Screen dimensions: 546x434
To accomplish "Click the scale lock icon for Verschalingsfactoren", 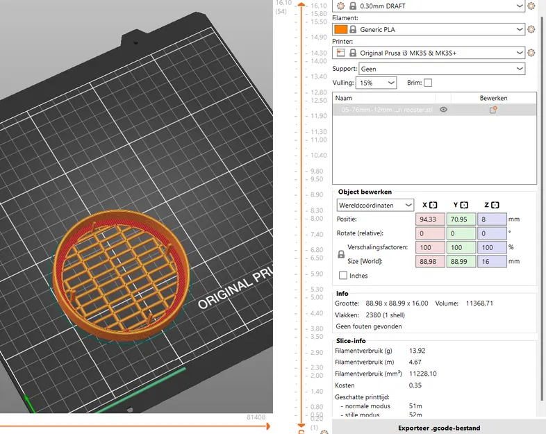I will (341, 255).
